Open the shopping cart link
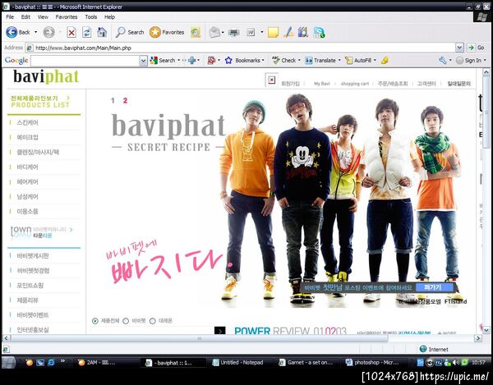Screen dimensions: 493x385 pos(355,84)
